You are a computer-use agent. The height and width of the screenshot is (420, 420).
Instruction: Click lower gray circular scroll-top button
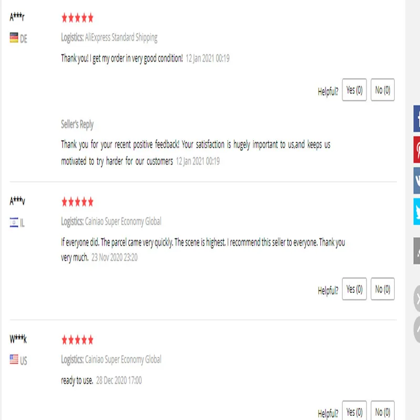click(x=417, y=330)
